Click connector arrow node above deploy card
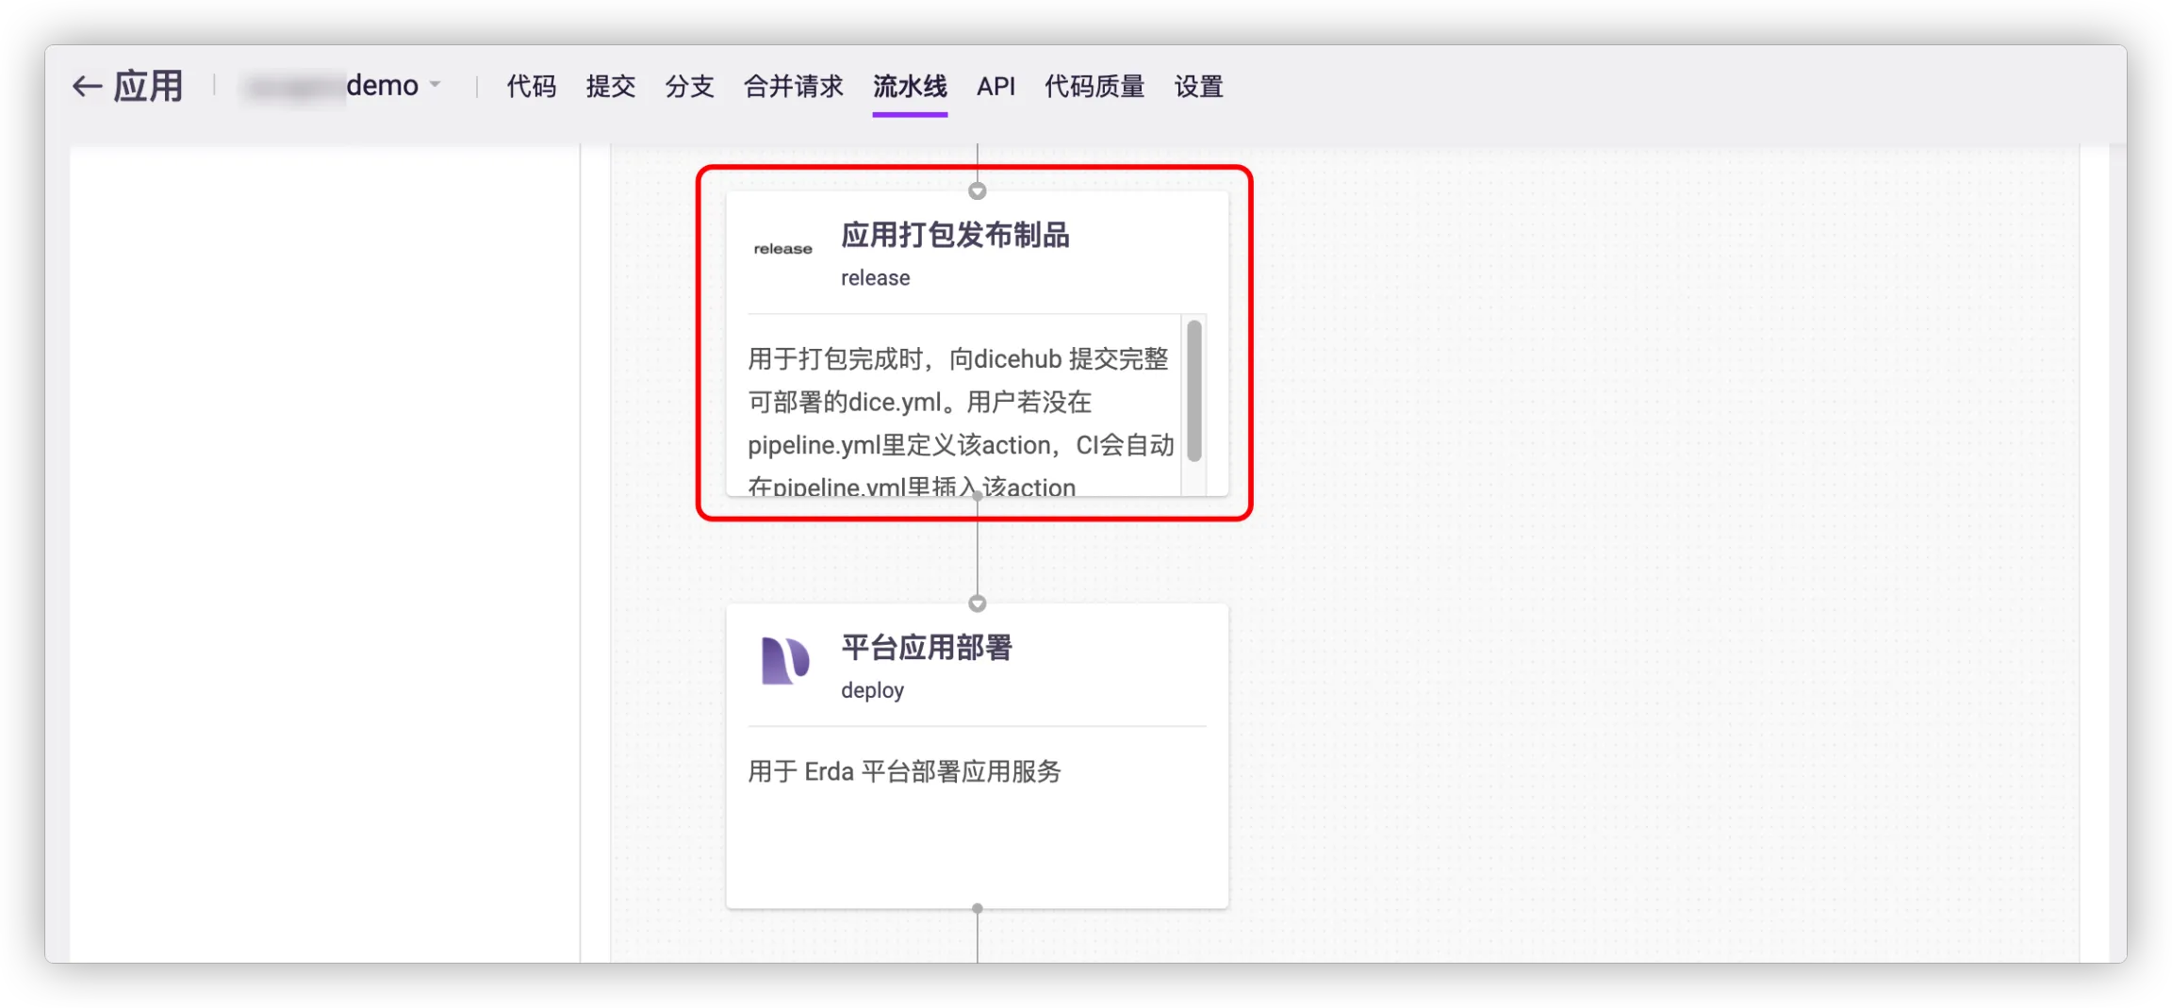The image size is (2172, 1008). point(978,603)
